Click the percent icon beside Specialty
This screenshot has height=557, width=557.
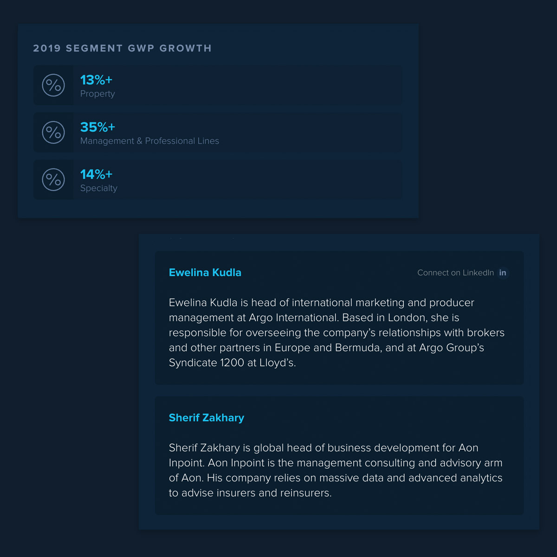(53, 180)
